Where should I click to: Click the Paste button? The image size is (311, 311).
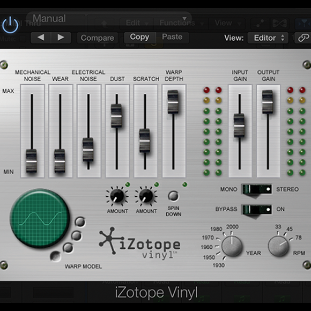pyautogui.click(x=172, y=37)
